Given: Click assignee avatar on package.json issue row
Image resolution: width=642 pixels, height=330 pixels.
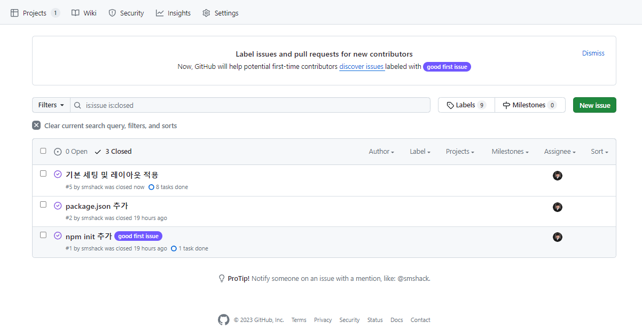Looking at the screenshot, I should pyautogui.click(x=558, y=207).
